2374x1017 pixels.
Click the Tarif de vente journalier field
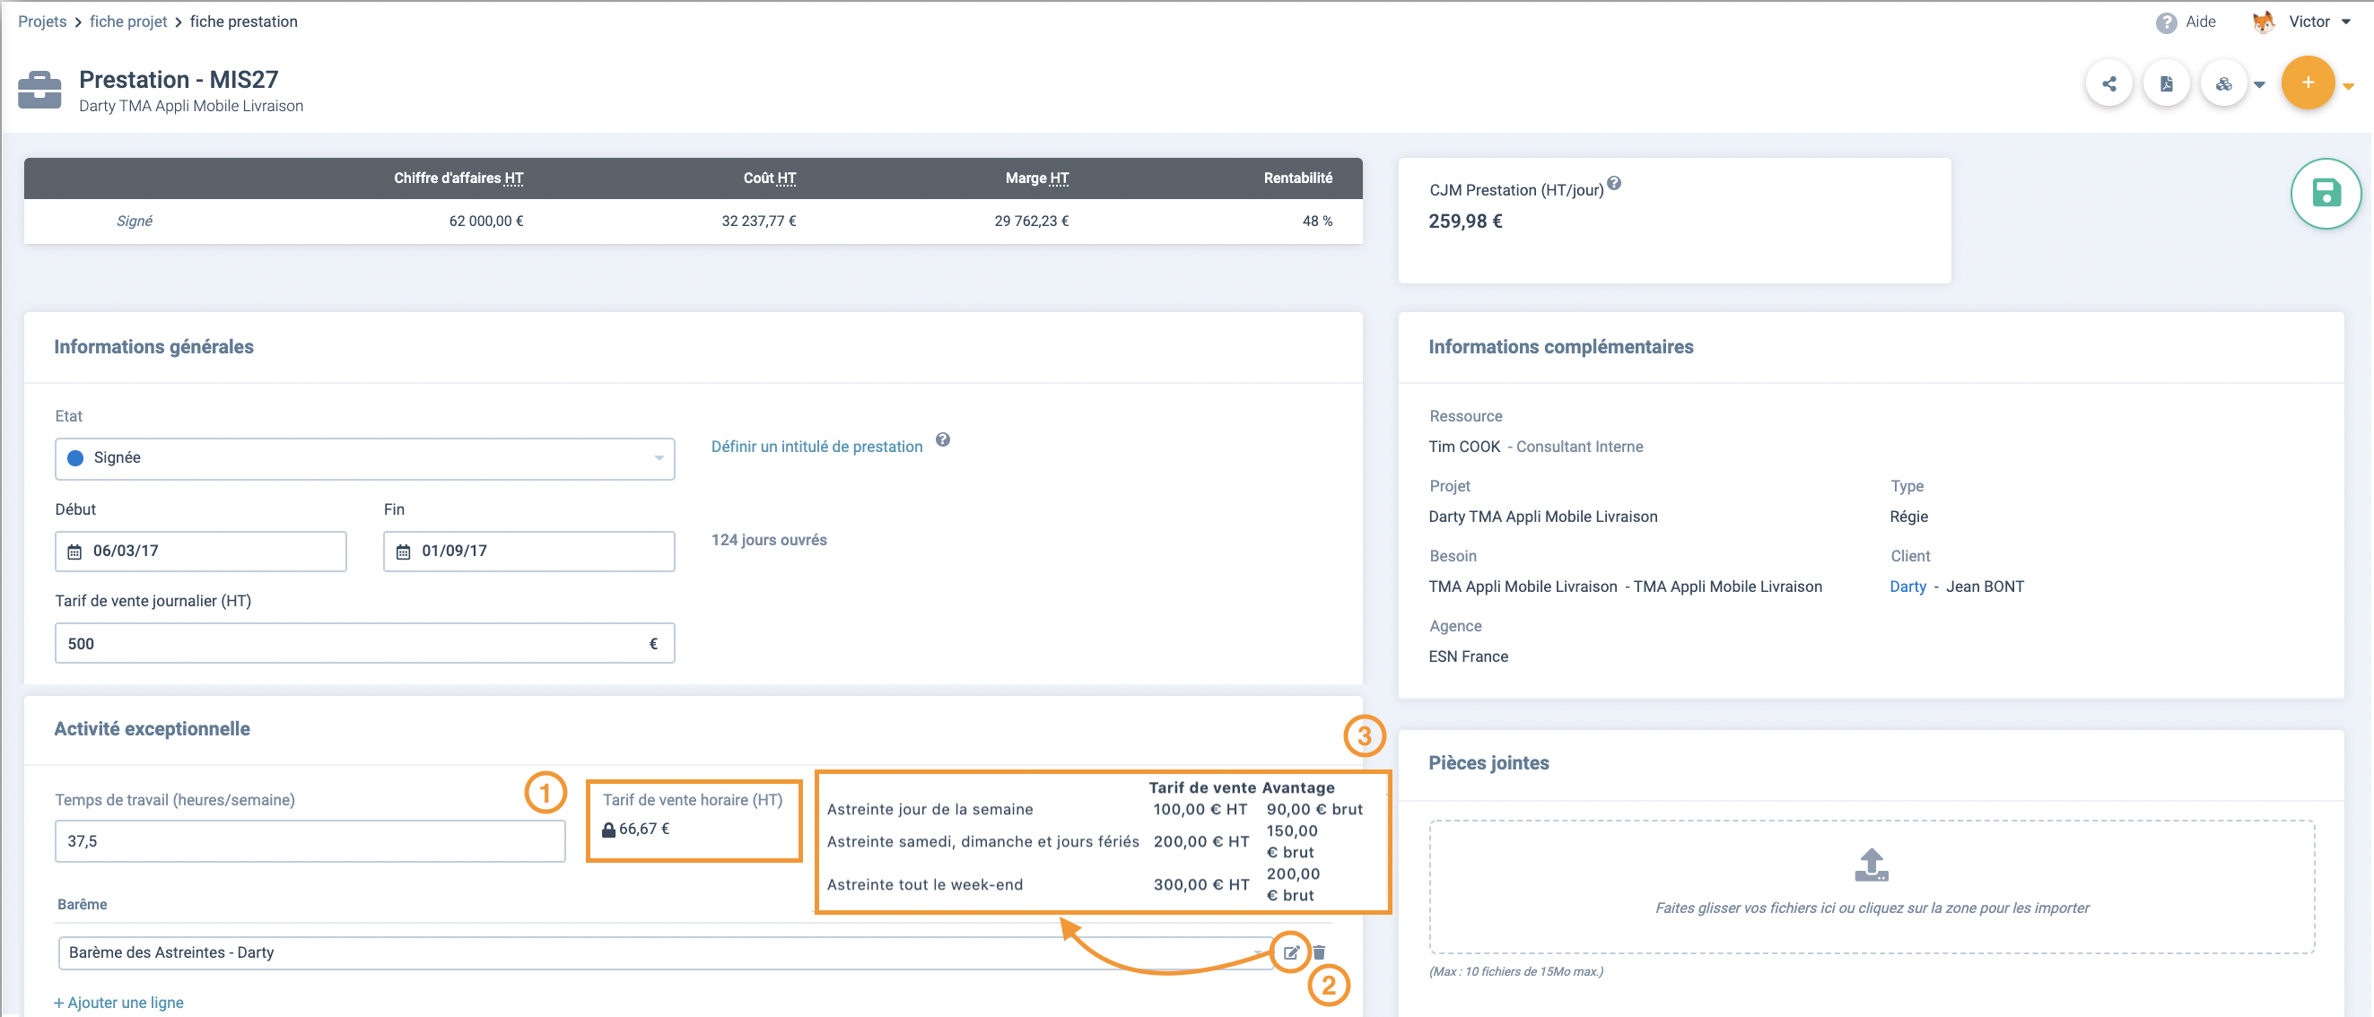[365, 643]
